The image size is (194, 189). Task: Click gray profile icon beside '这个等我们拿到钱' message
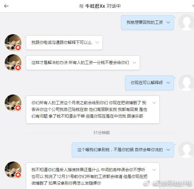186,150
